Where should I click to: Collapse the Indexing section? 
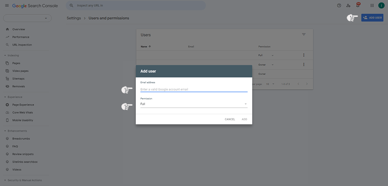tap(5, 56)
